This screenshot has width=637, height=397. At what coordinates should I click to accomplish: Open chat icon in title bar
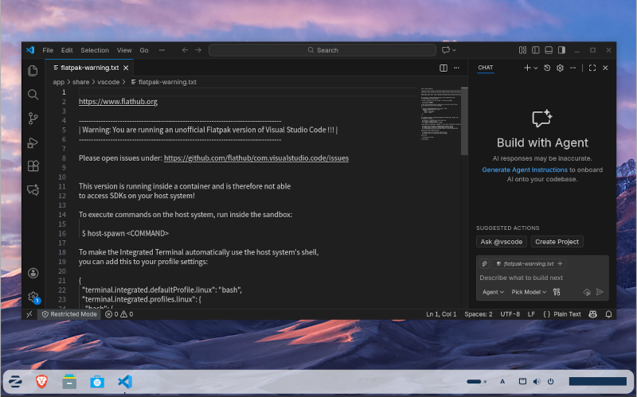446,50
